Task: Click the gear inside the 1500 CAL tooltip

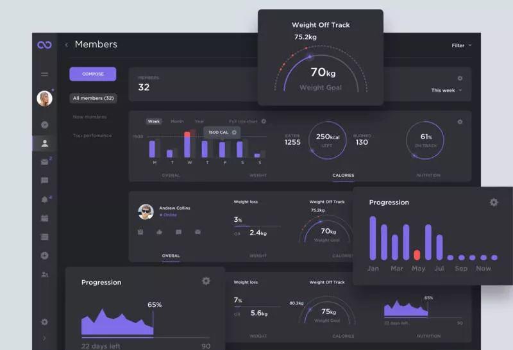Action: coord(234,133)
